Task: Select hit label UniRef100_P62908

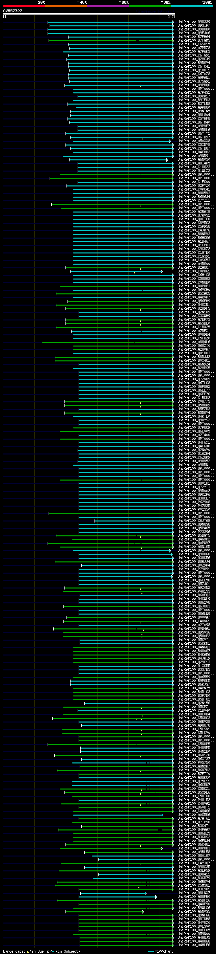Action: pyautogui.click(x=194, y=502)
